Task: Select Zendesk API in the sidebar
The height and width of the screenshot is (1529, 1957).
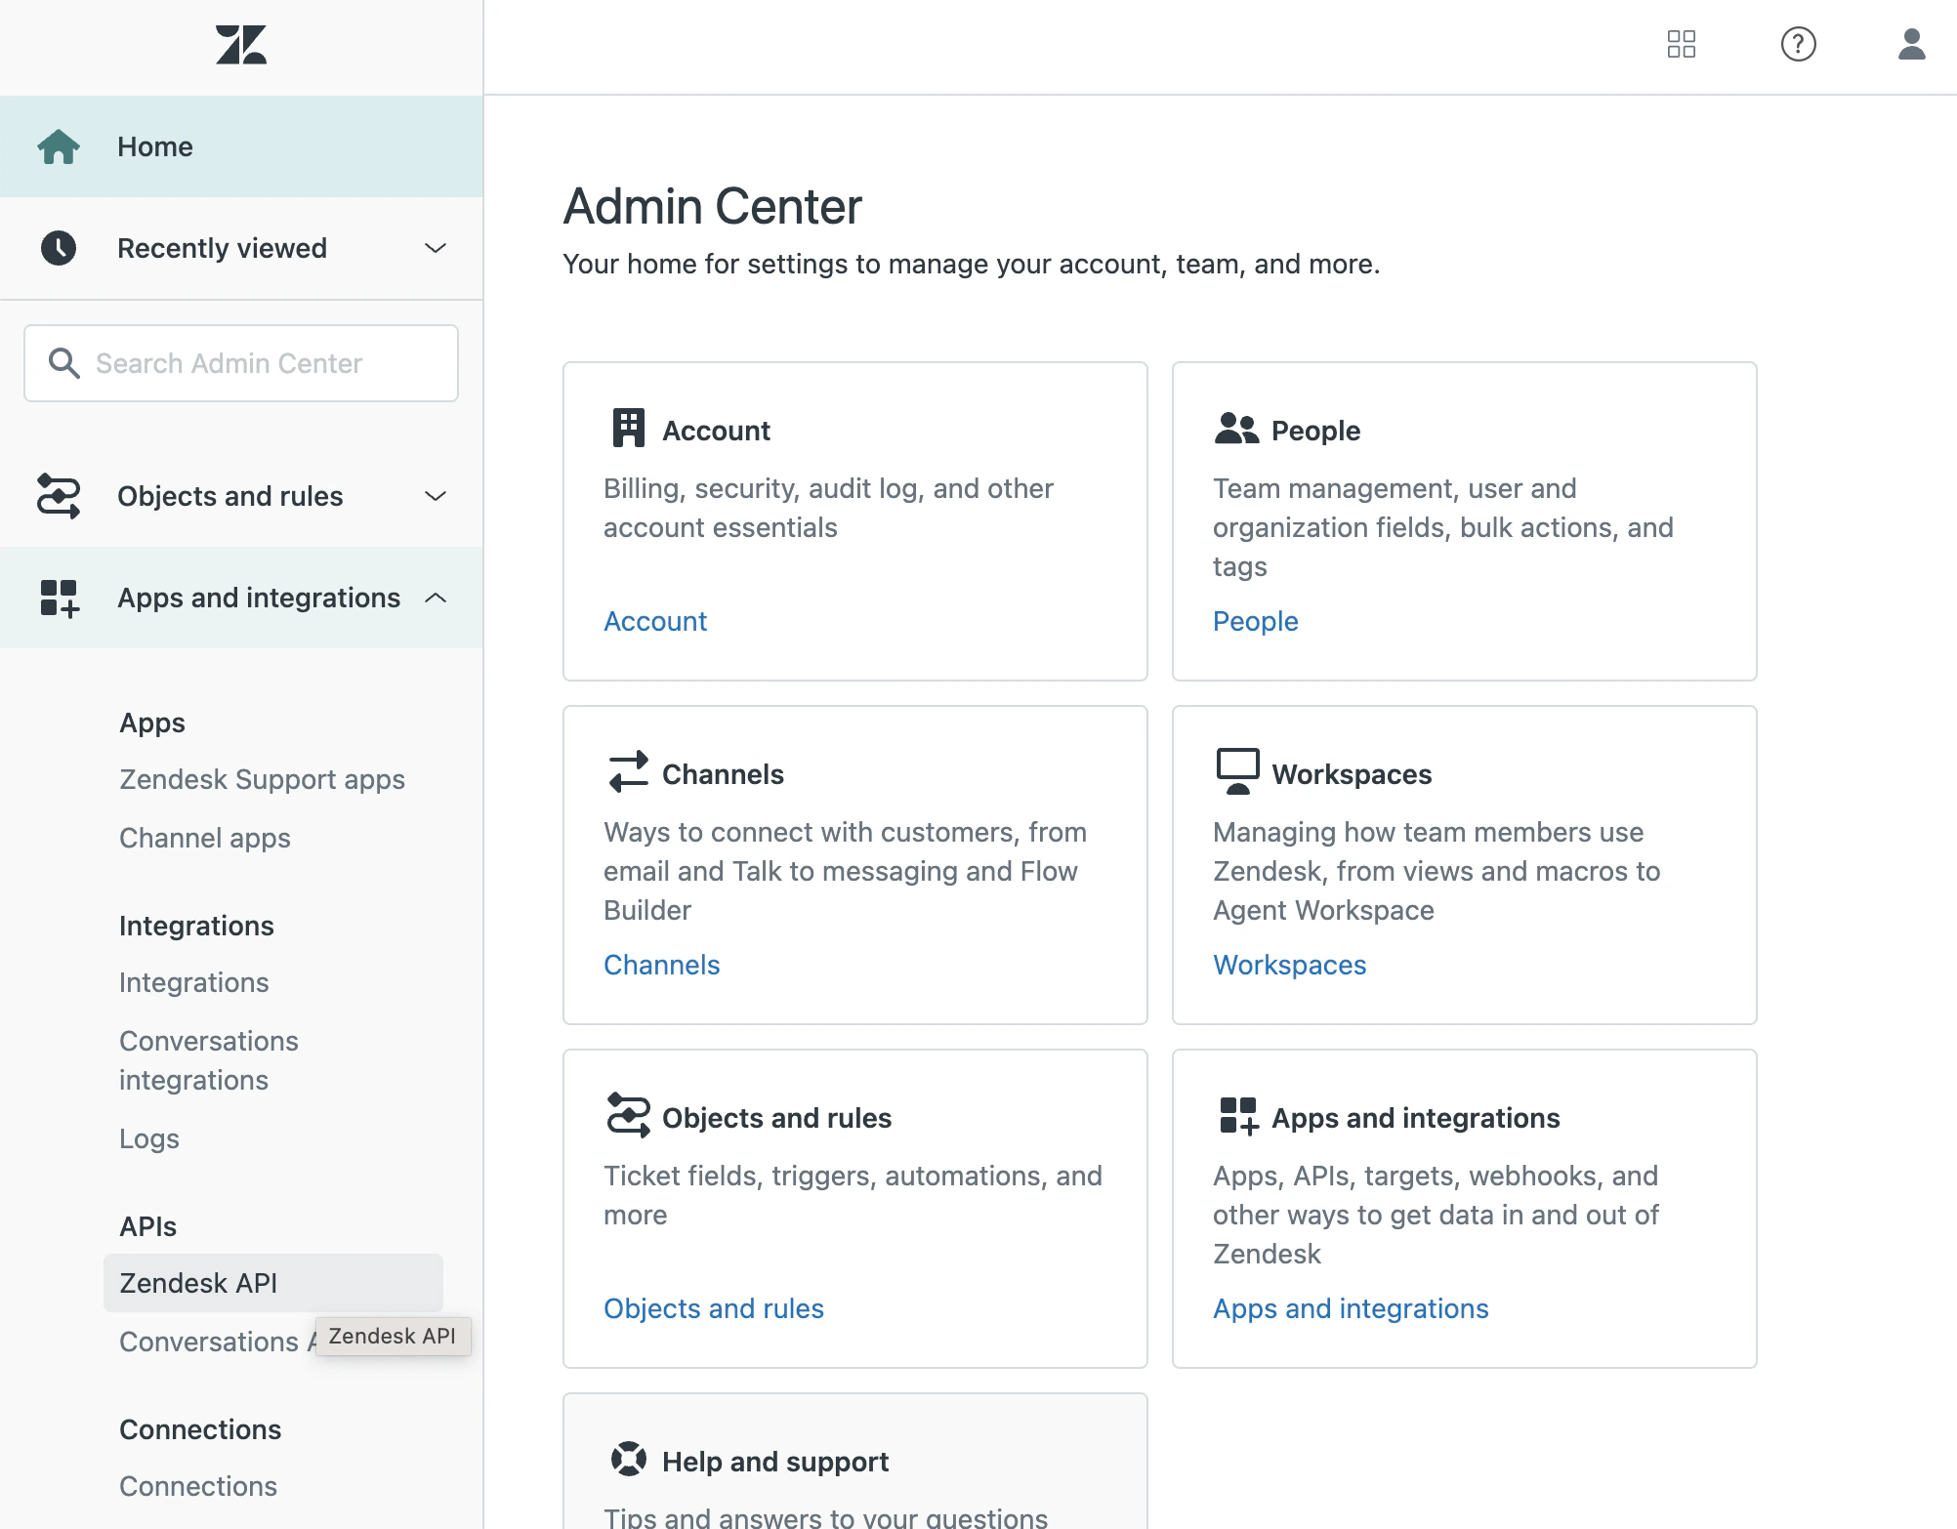Action: click(198, 1283)
